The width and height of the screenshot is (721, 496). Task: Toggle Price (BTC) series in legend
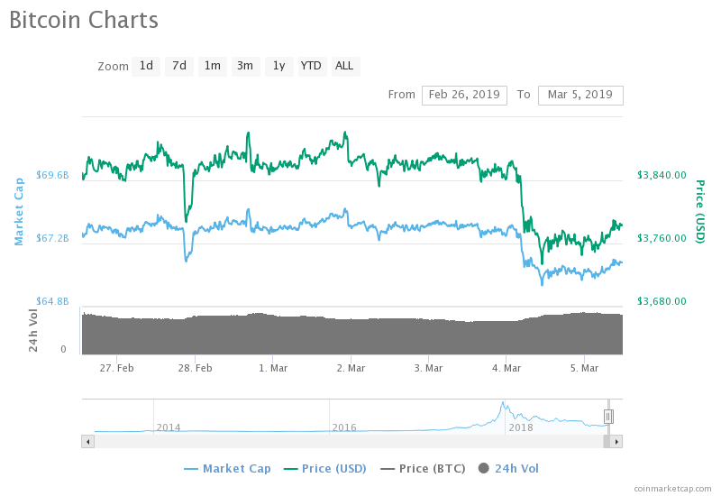[x=424, y=468]
